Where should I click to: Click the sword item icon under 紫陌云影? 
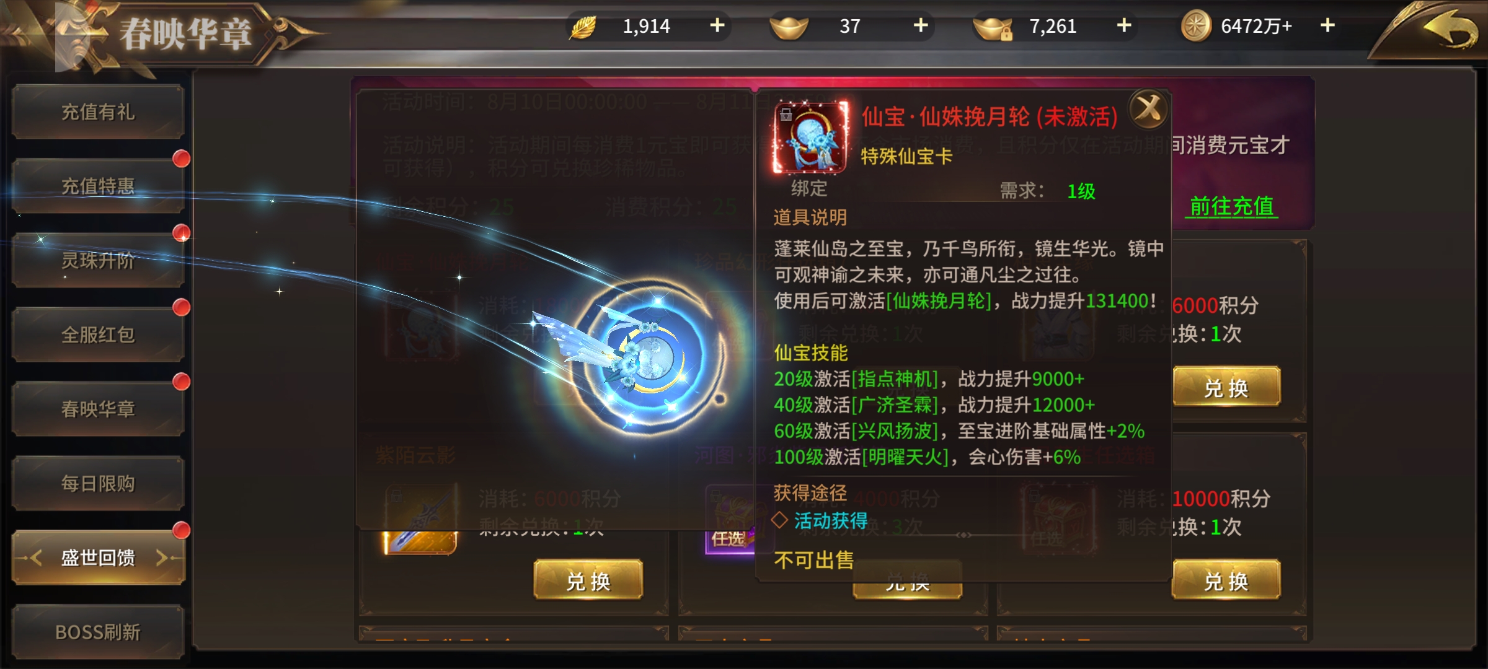(420, 520)
